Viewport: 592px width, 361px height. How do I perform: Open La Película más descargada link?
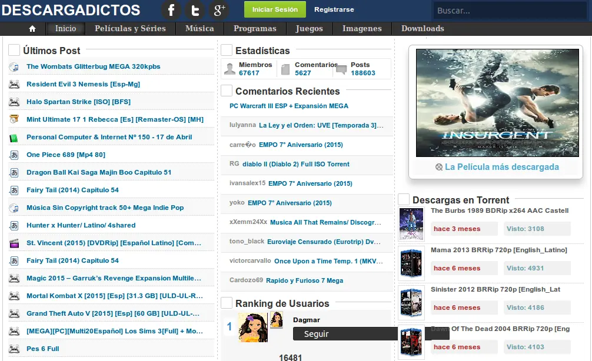pos(502,167)
